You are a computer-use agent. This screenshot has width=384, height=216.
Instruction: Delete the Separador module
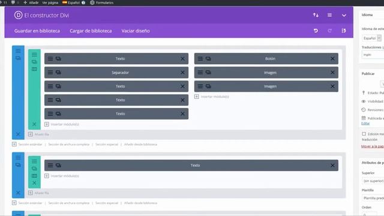tap(182, 73)
